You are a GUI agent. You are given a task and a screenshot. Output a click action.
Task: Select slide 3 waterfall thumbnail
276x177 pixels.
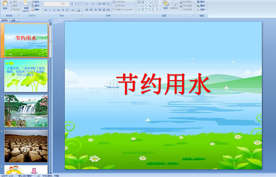(x=26, y=111)
